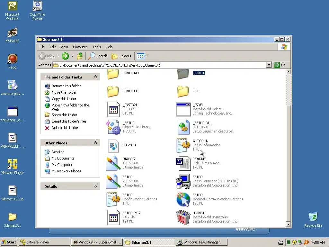Open the SP4 folder icon
The height and width of the screenshot is (247, 329).
[183, 91]
